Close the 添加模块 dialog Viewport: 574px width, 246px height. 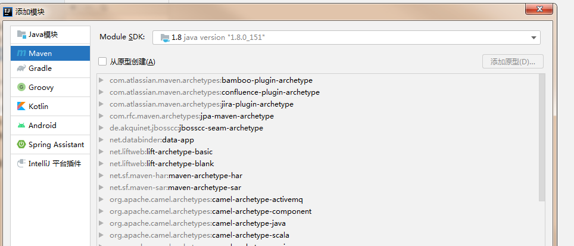point(539,9)
